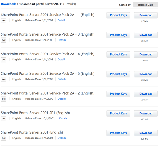Open the Release Date sort dropdown
This screenshot has height=148, width=160.
(146, 5)
